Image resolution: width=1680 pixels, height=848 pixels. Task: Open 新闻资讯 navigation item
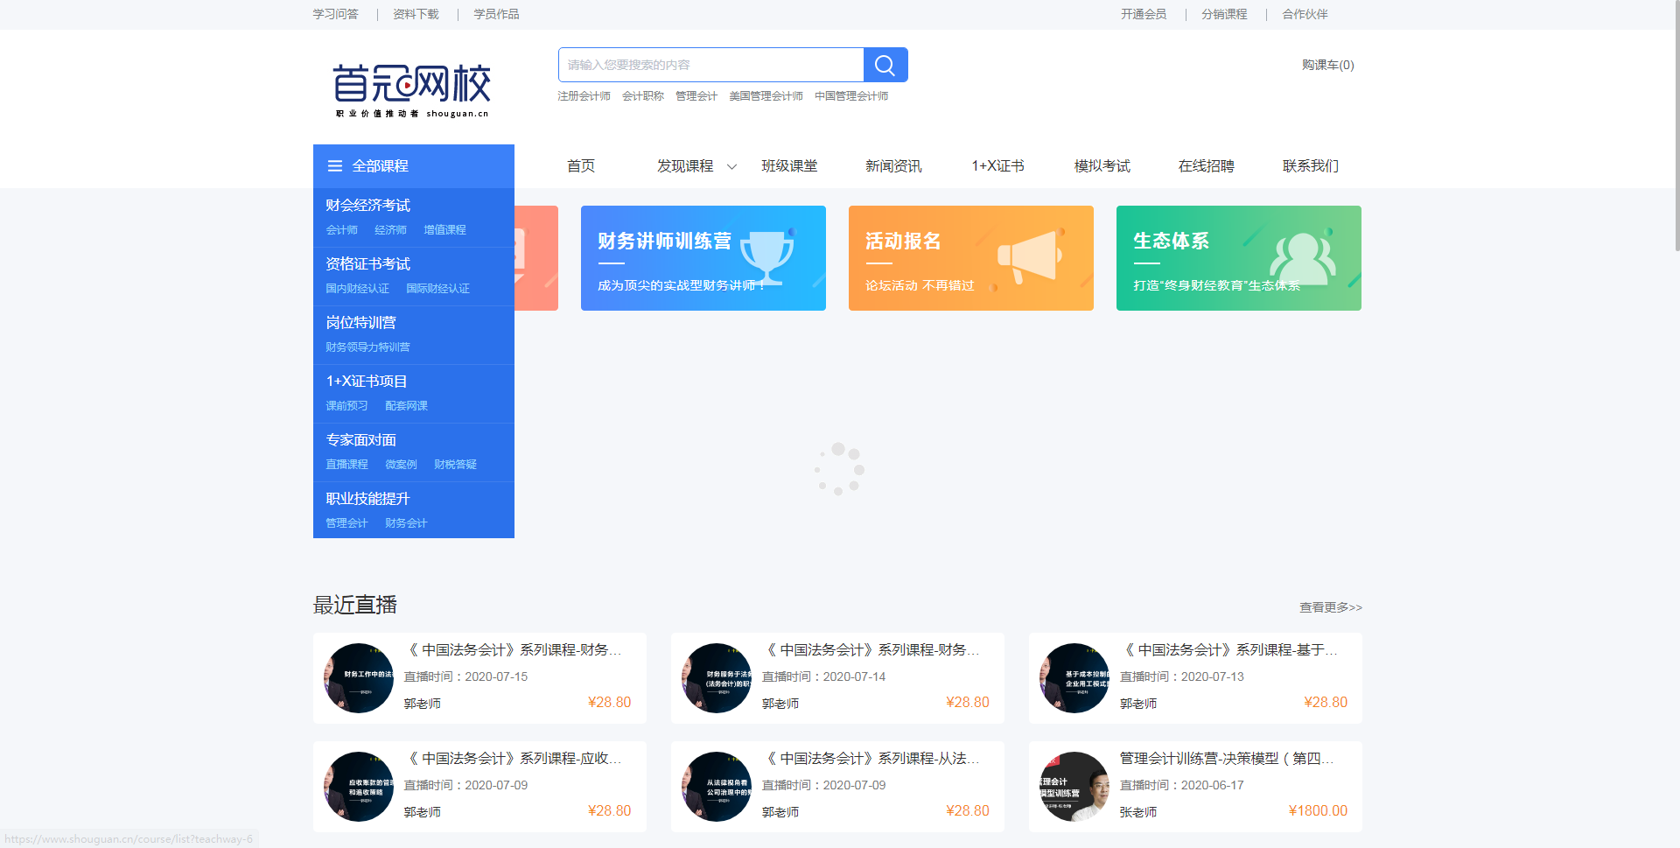point(893,166)
